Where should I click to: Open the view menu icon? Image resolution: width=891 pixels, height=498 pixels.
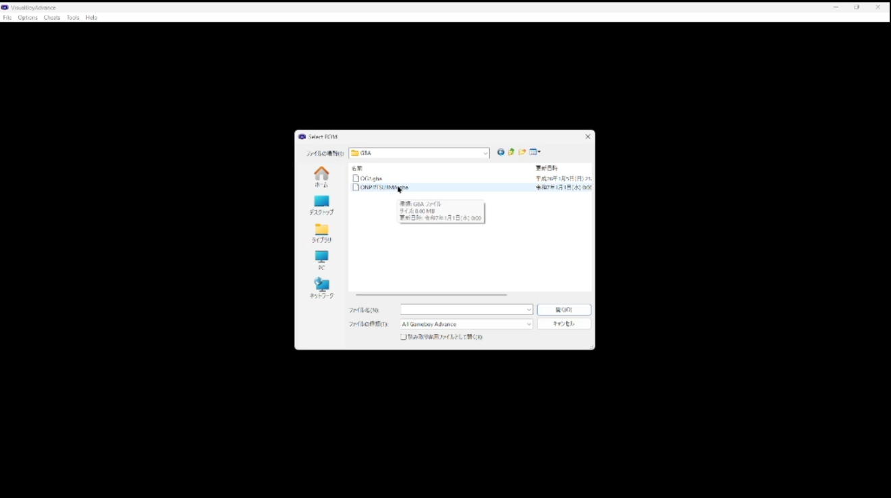535,153
